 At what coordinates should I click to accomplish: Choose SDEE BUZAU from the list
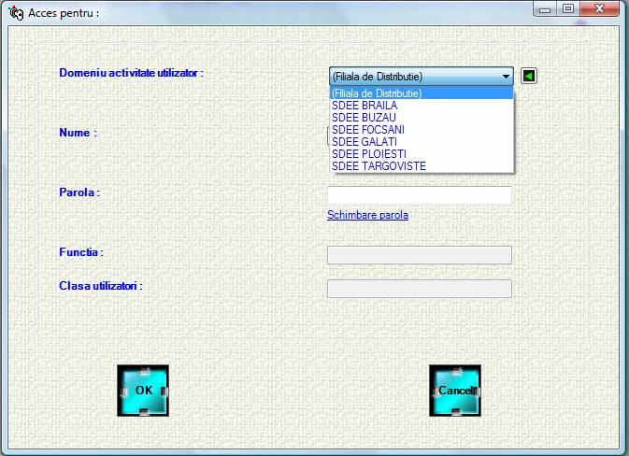(422, 118)
